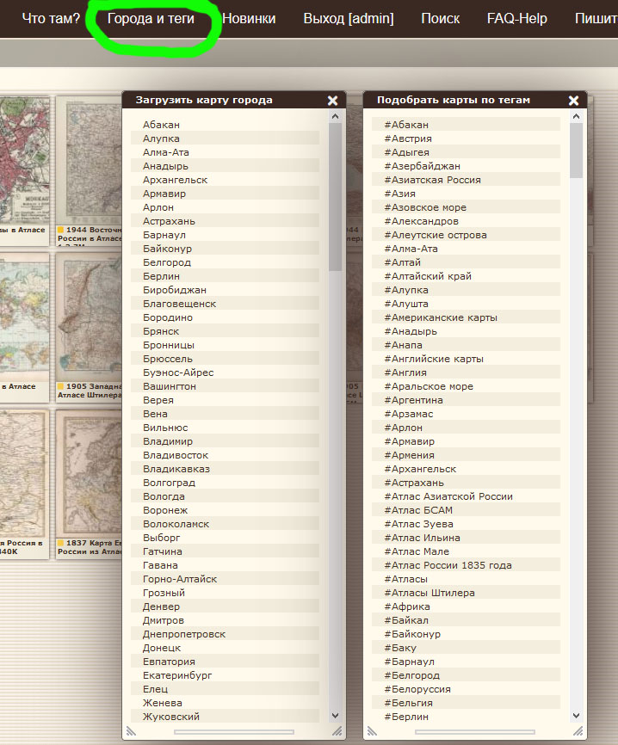
Task: Open the 1837 map thumbnail
Action: [89, 473]
